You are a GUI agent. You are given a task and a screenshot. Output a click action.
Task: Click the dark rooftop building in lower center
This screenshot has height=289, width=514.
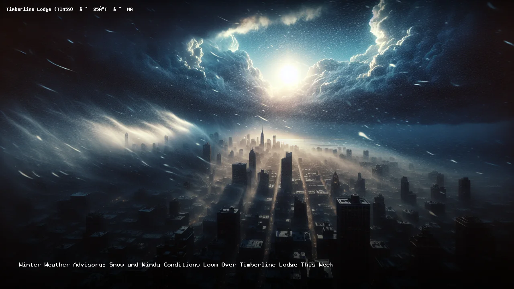pos(229,229)
